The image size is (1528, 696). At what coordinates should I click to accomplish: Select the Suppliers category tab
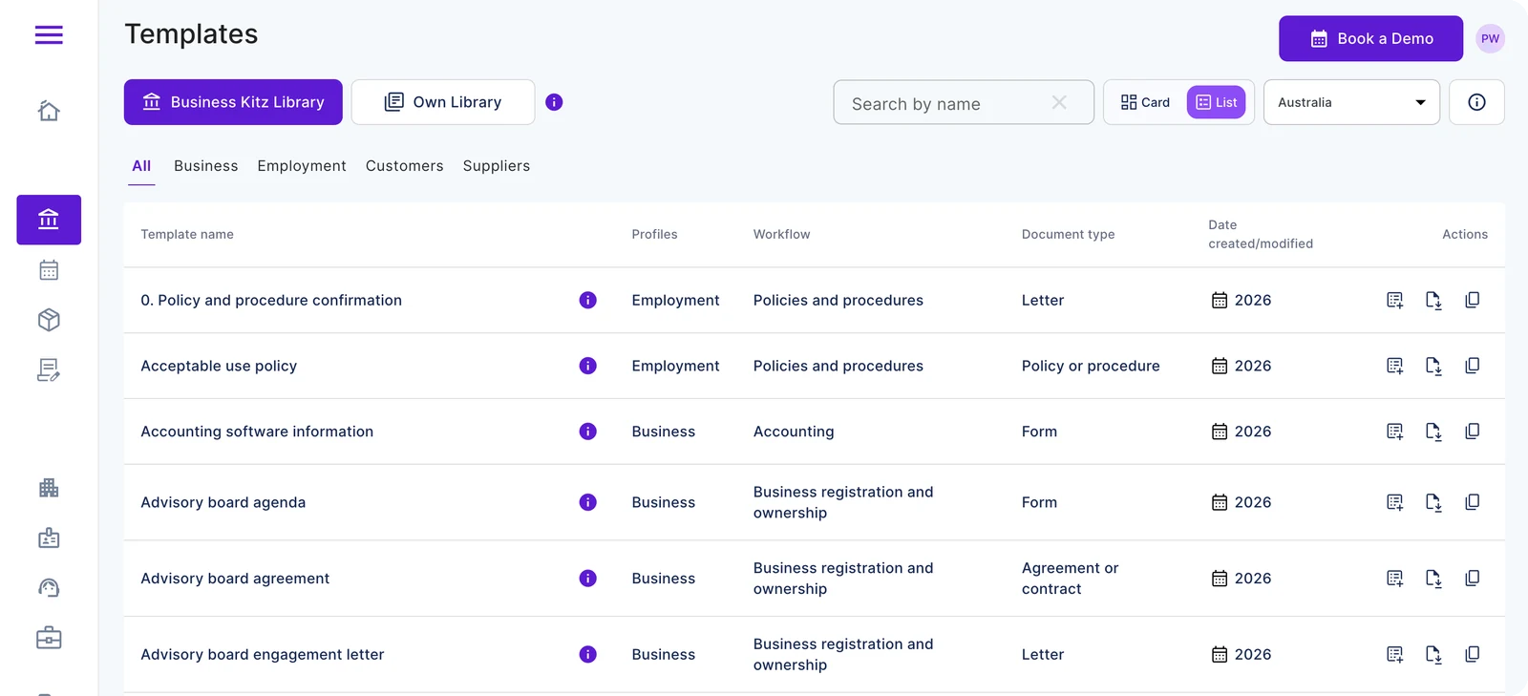click(497, 166)
